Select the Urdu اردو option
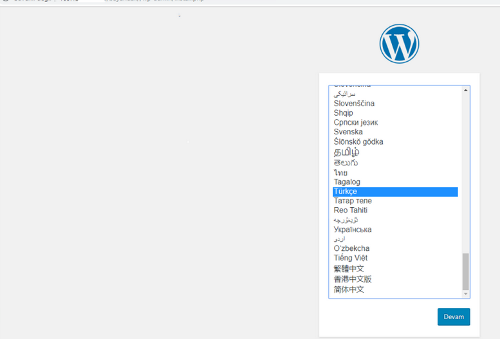 pos(395,239)
